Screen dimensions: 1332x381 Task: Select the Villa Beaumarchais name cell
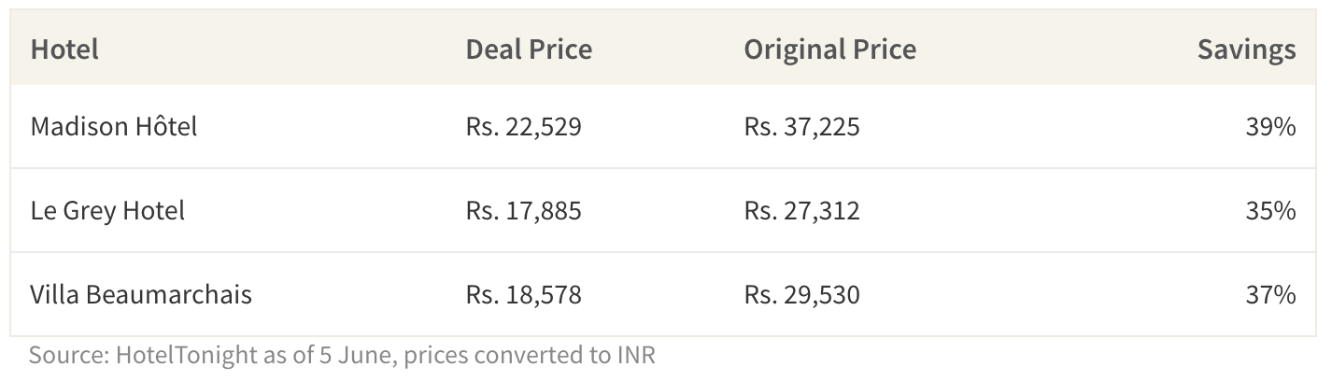[141, 295]
